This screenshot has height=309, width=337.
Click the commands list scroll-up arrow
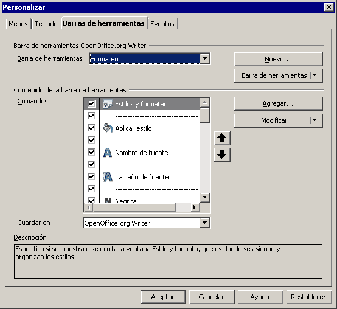(204, 103)
